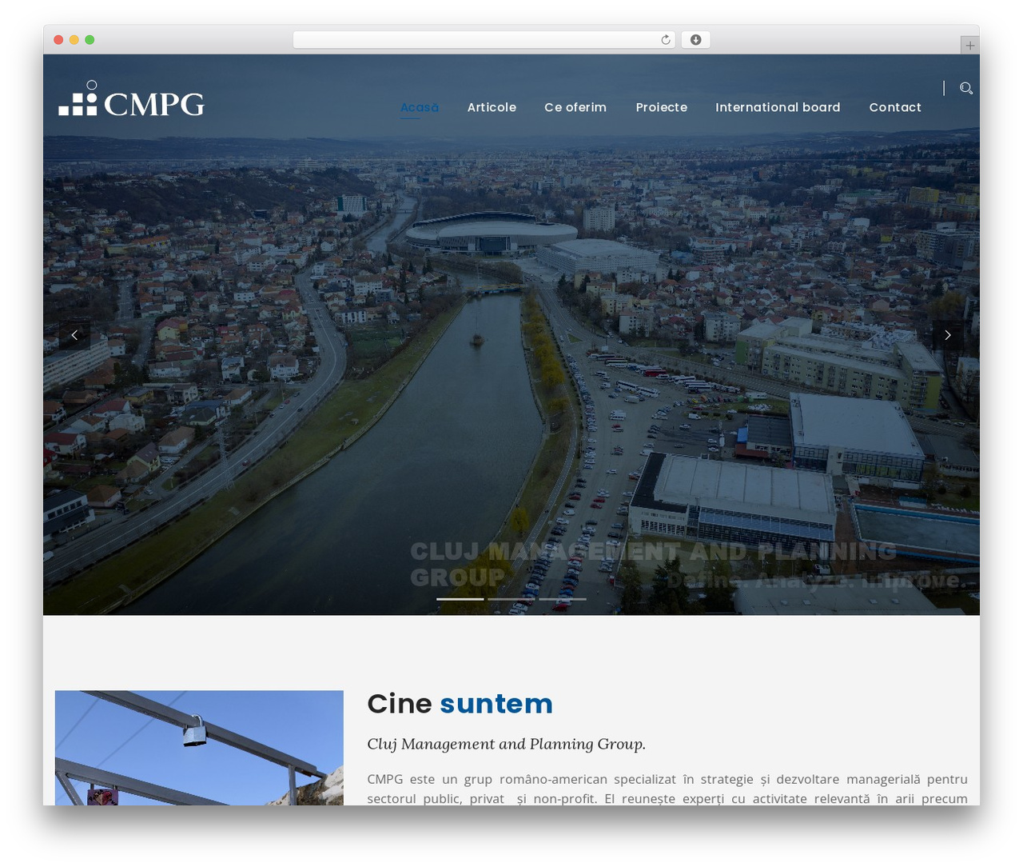Go to the Articole page
Image resolution: width=1023 pixels, height=867 pixels.
click(492, 107)
